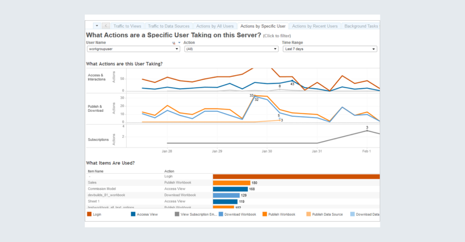Click the Publish Workbook legend swatch
465x242 pixels.
(x=264, y=213)
